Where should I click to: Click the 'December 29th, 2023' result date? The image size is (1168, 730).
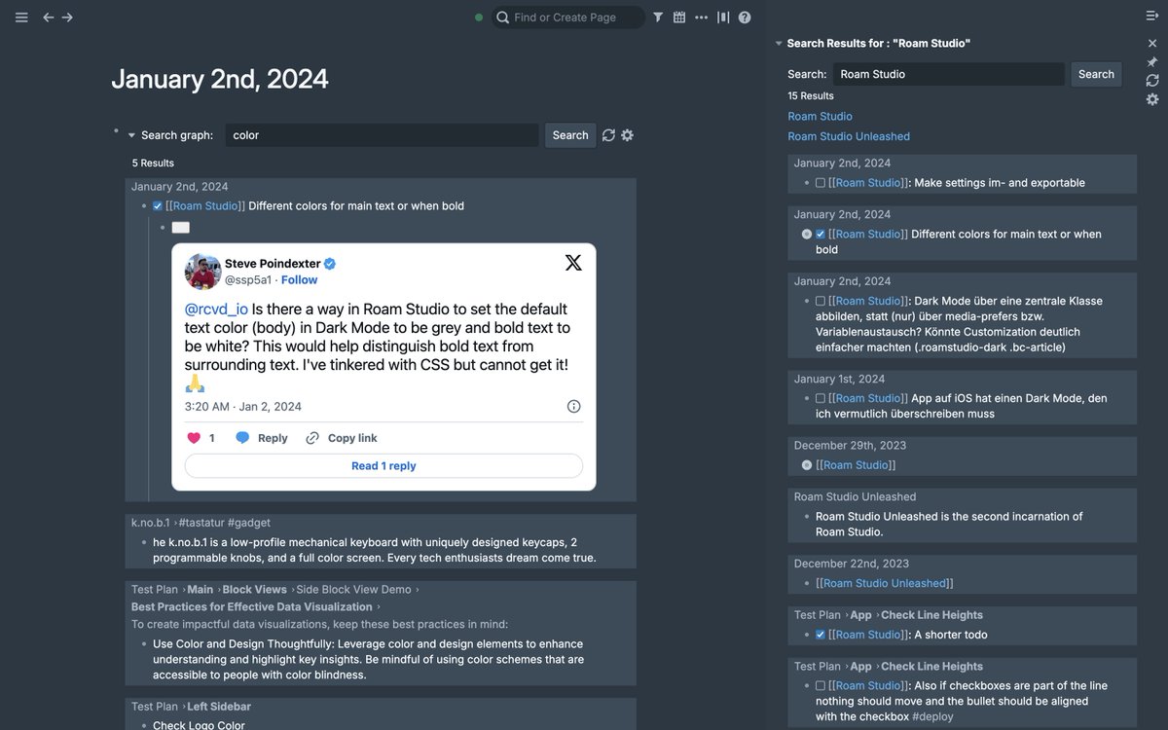tap(850, 446)
